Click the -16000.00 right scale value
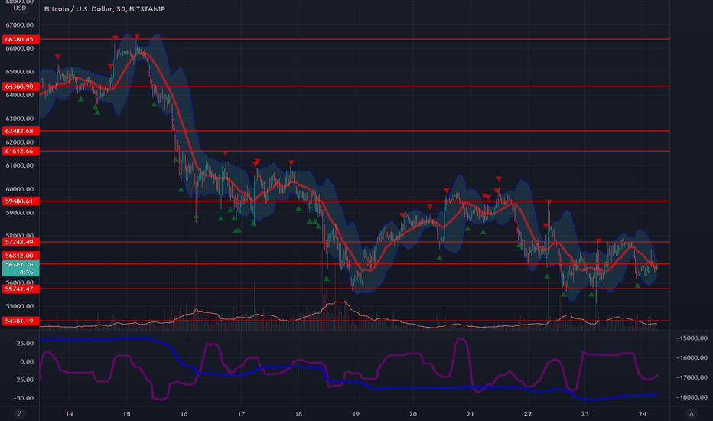Image resolution: width=713 pixels, height=421 pixels. coord(692,357)
